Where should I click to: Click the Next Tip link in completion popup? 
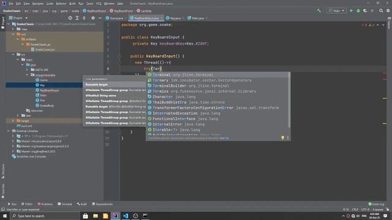point(224,138)
